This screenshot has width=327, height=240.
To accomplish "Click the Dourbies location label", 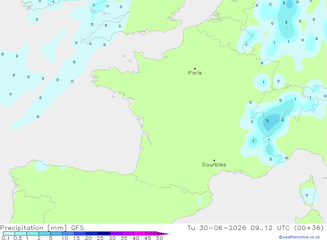I will 214,165.
